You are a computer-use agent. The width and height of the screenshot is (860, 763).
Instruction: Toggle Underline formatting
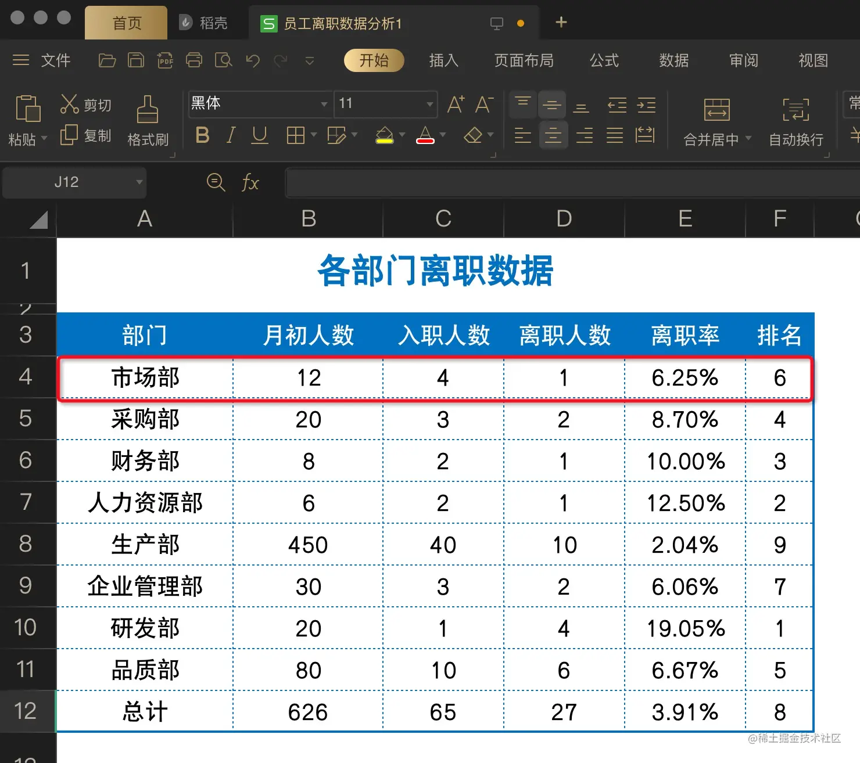click(260, 135)
